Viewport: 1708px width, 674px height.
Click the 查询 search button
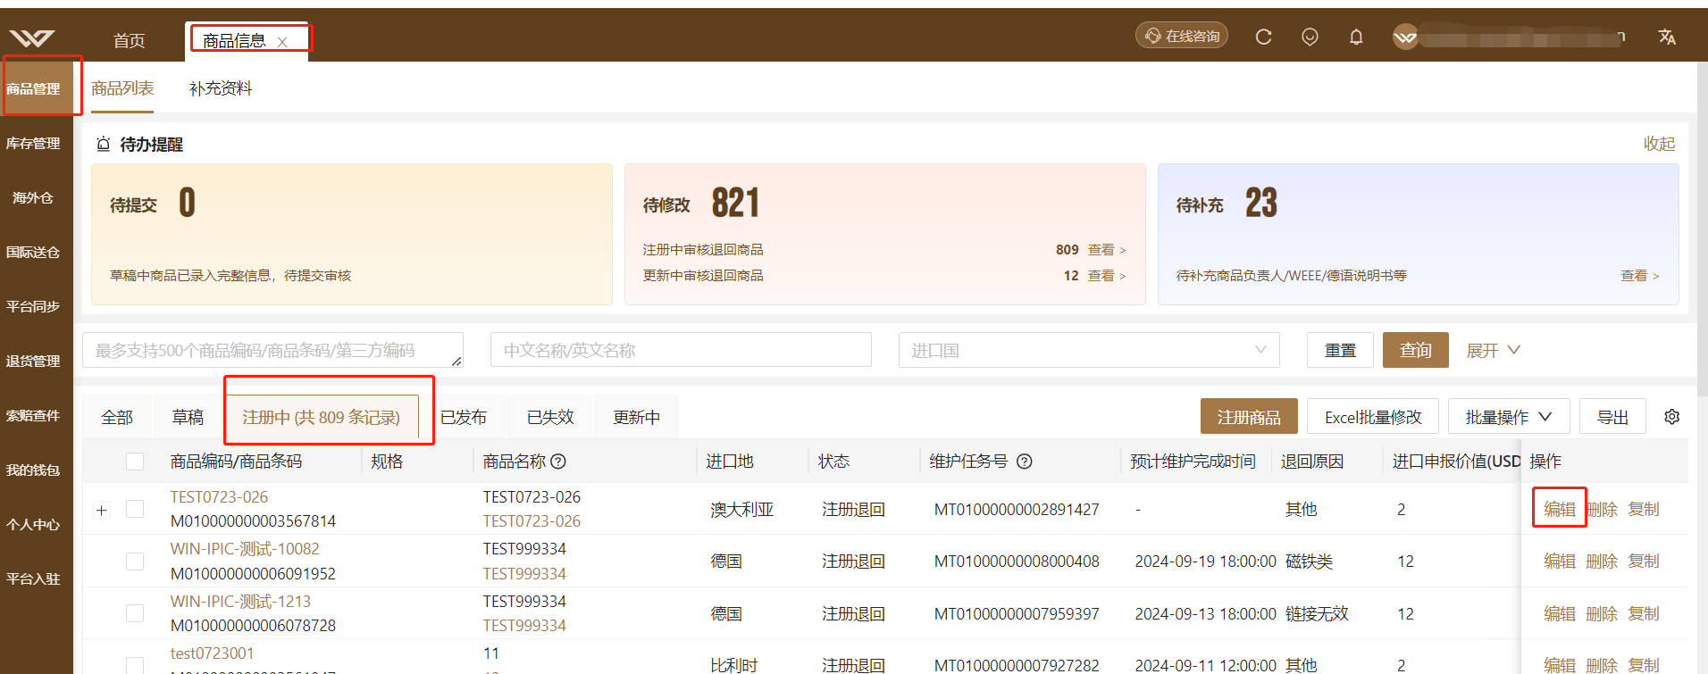point(1416,350)
